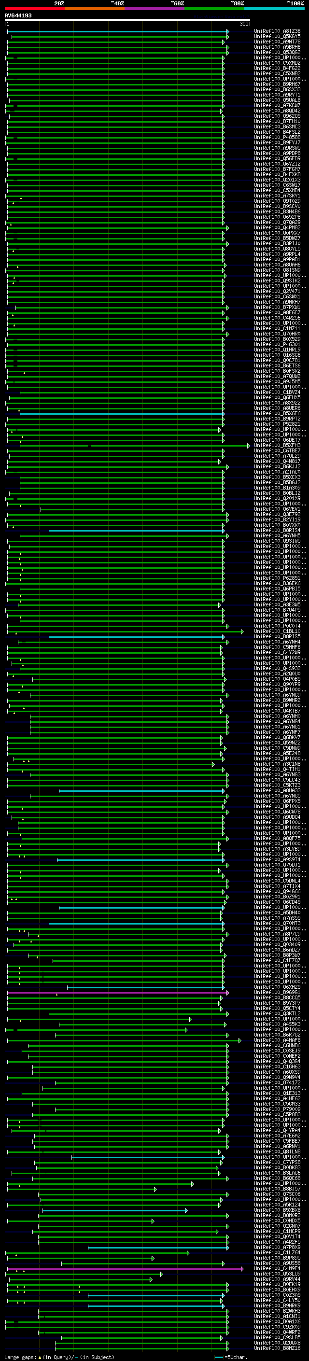Image resolution: width=309 pixels, height=1361 pixels.
Task: Open hit UniRef100_Q5UAL8
Action: click(x=277, y=100)
